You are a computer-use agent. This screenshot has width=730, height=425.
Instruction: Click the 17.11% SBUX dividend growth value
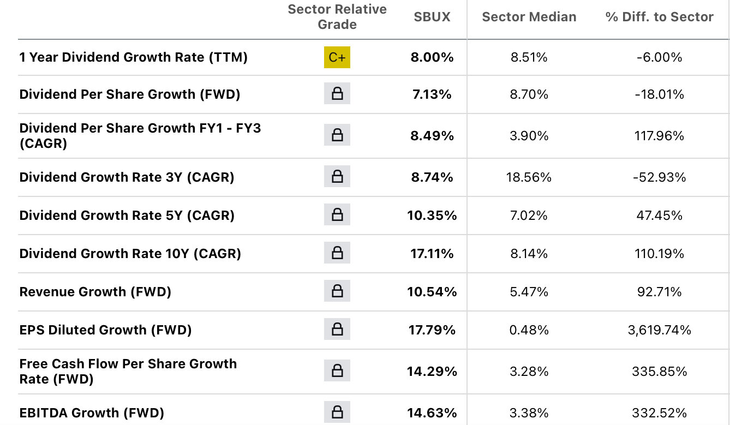click(x=432, y=254)
